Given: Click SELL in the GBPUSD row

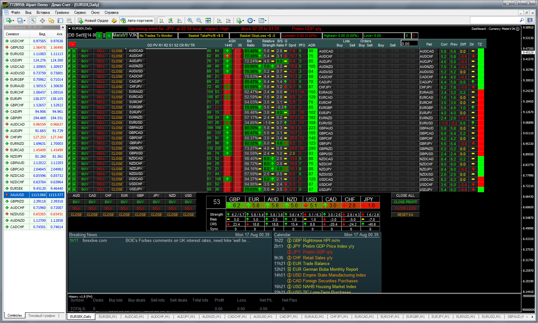Looking at the screenshot, I should pyautogui.click(x=101, y=153).
